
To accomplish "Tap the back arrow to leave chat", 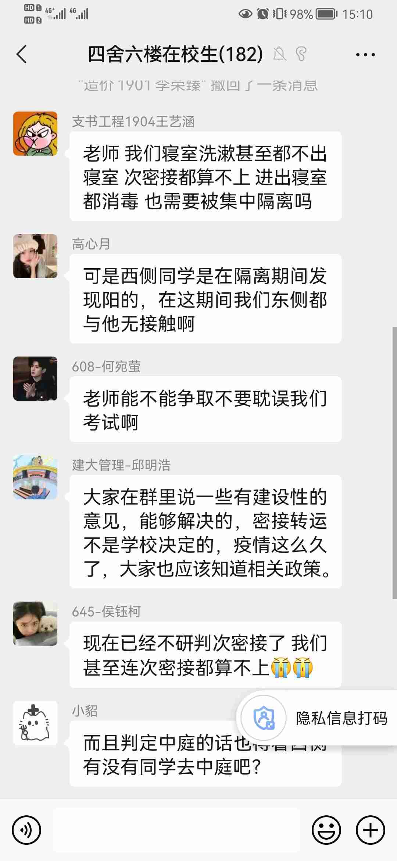I will 22,54.
